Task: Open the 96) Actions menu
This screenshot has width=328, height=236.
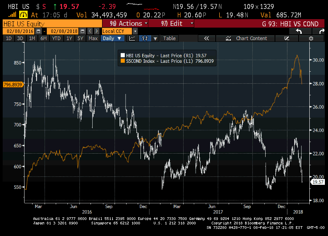Action: pos(125,24)
